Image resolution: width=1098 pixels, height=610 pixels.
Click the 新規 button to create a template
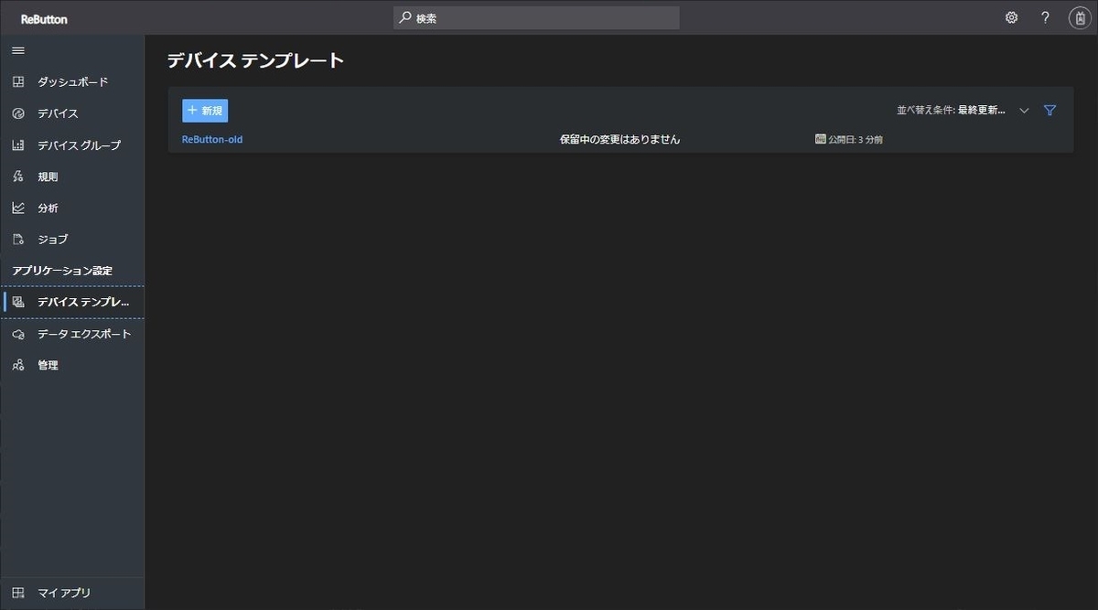pyautogui.click(x=205, y=110)
